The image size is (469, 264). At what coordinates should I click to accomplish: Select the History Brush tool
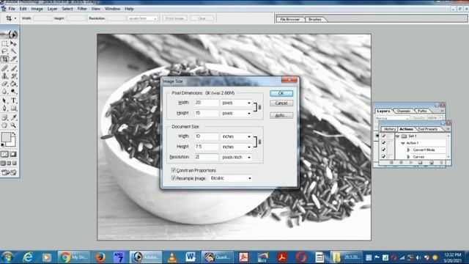tap(13, 76)
